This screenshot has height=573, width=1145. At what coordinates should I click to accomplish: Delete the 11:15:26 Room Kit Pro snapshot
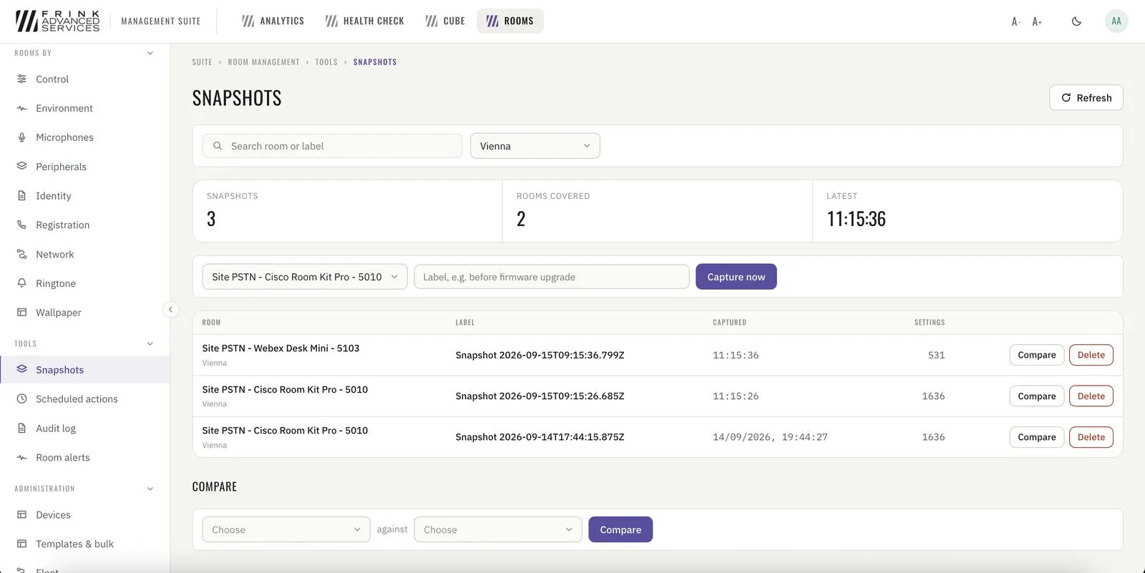pyautogui.click(x=1091, y=396)
